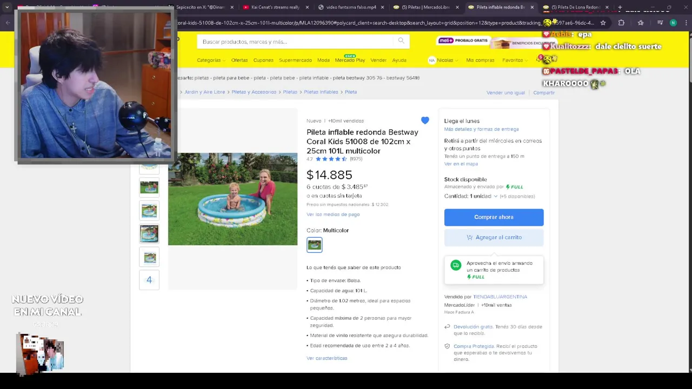The image size is (692, 389).
Task: Open Mercado Play from the navigation
Action: (350, 60)
